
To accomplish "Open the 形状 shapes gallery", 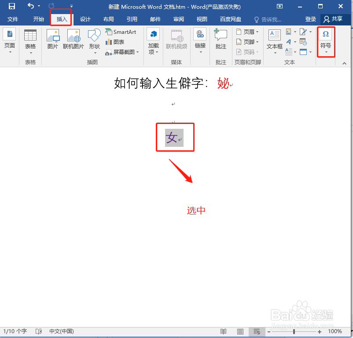I will (95, 41).
